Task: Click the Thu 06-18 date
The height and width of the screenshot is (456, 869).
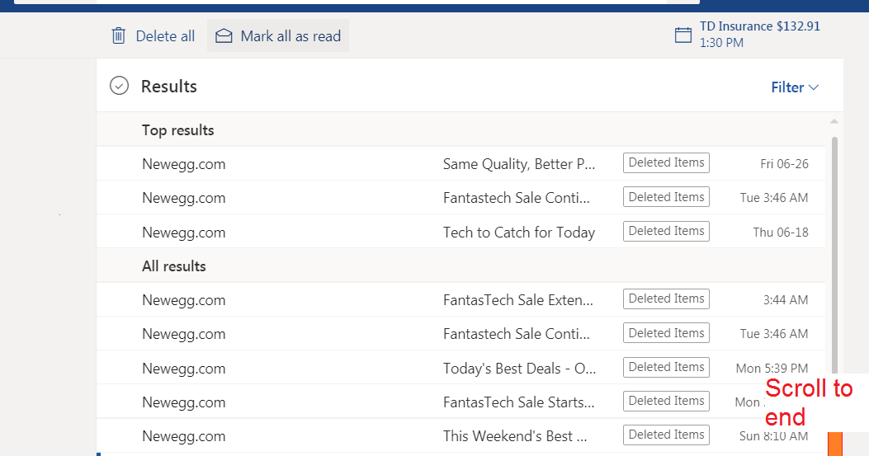Action: (781, 233)
